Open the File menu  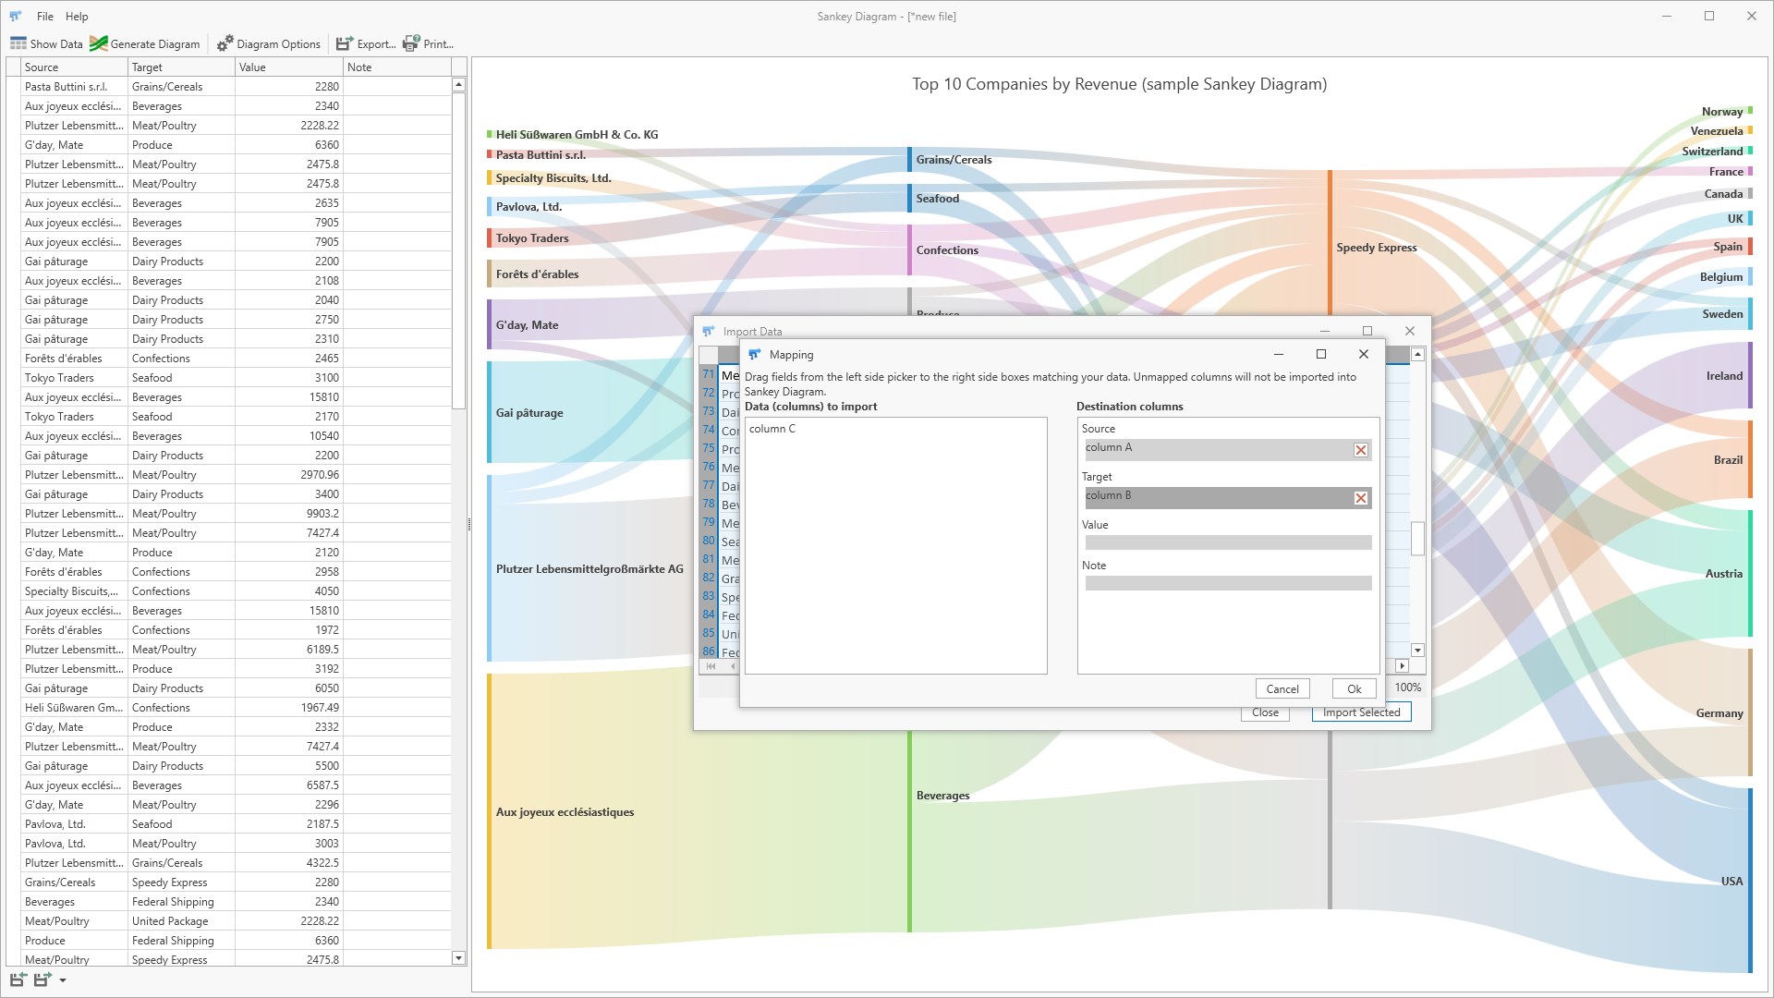click(45, 17)
